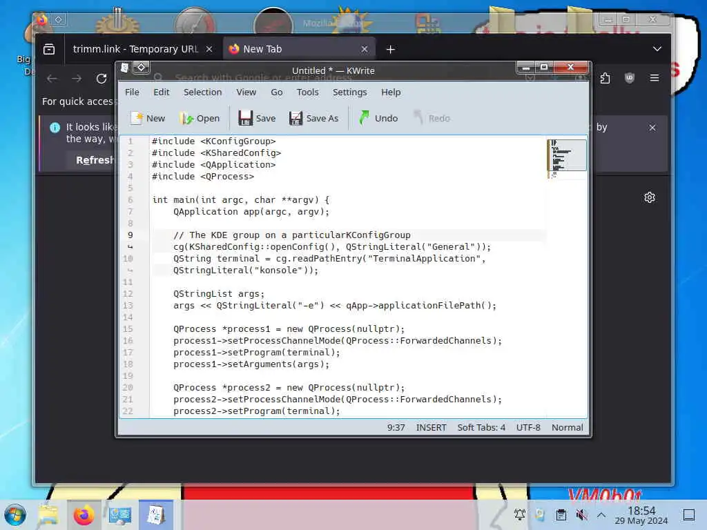
Task: Open the Go menu
Action: click(276, 92)
